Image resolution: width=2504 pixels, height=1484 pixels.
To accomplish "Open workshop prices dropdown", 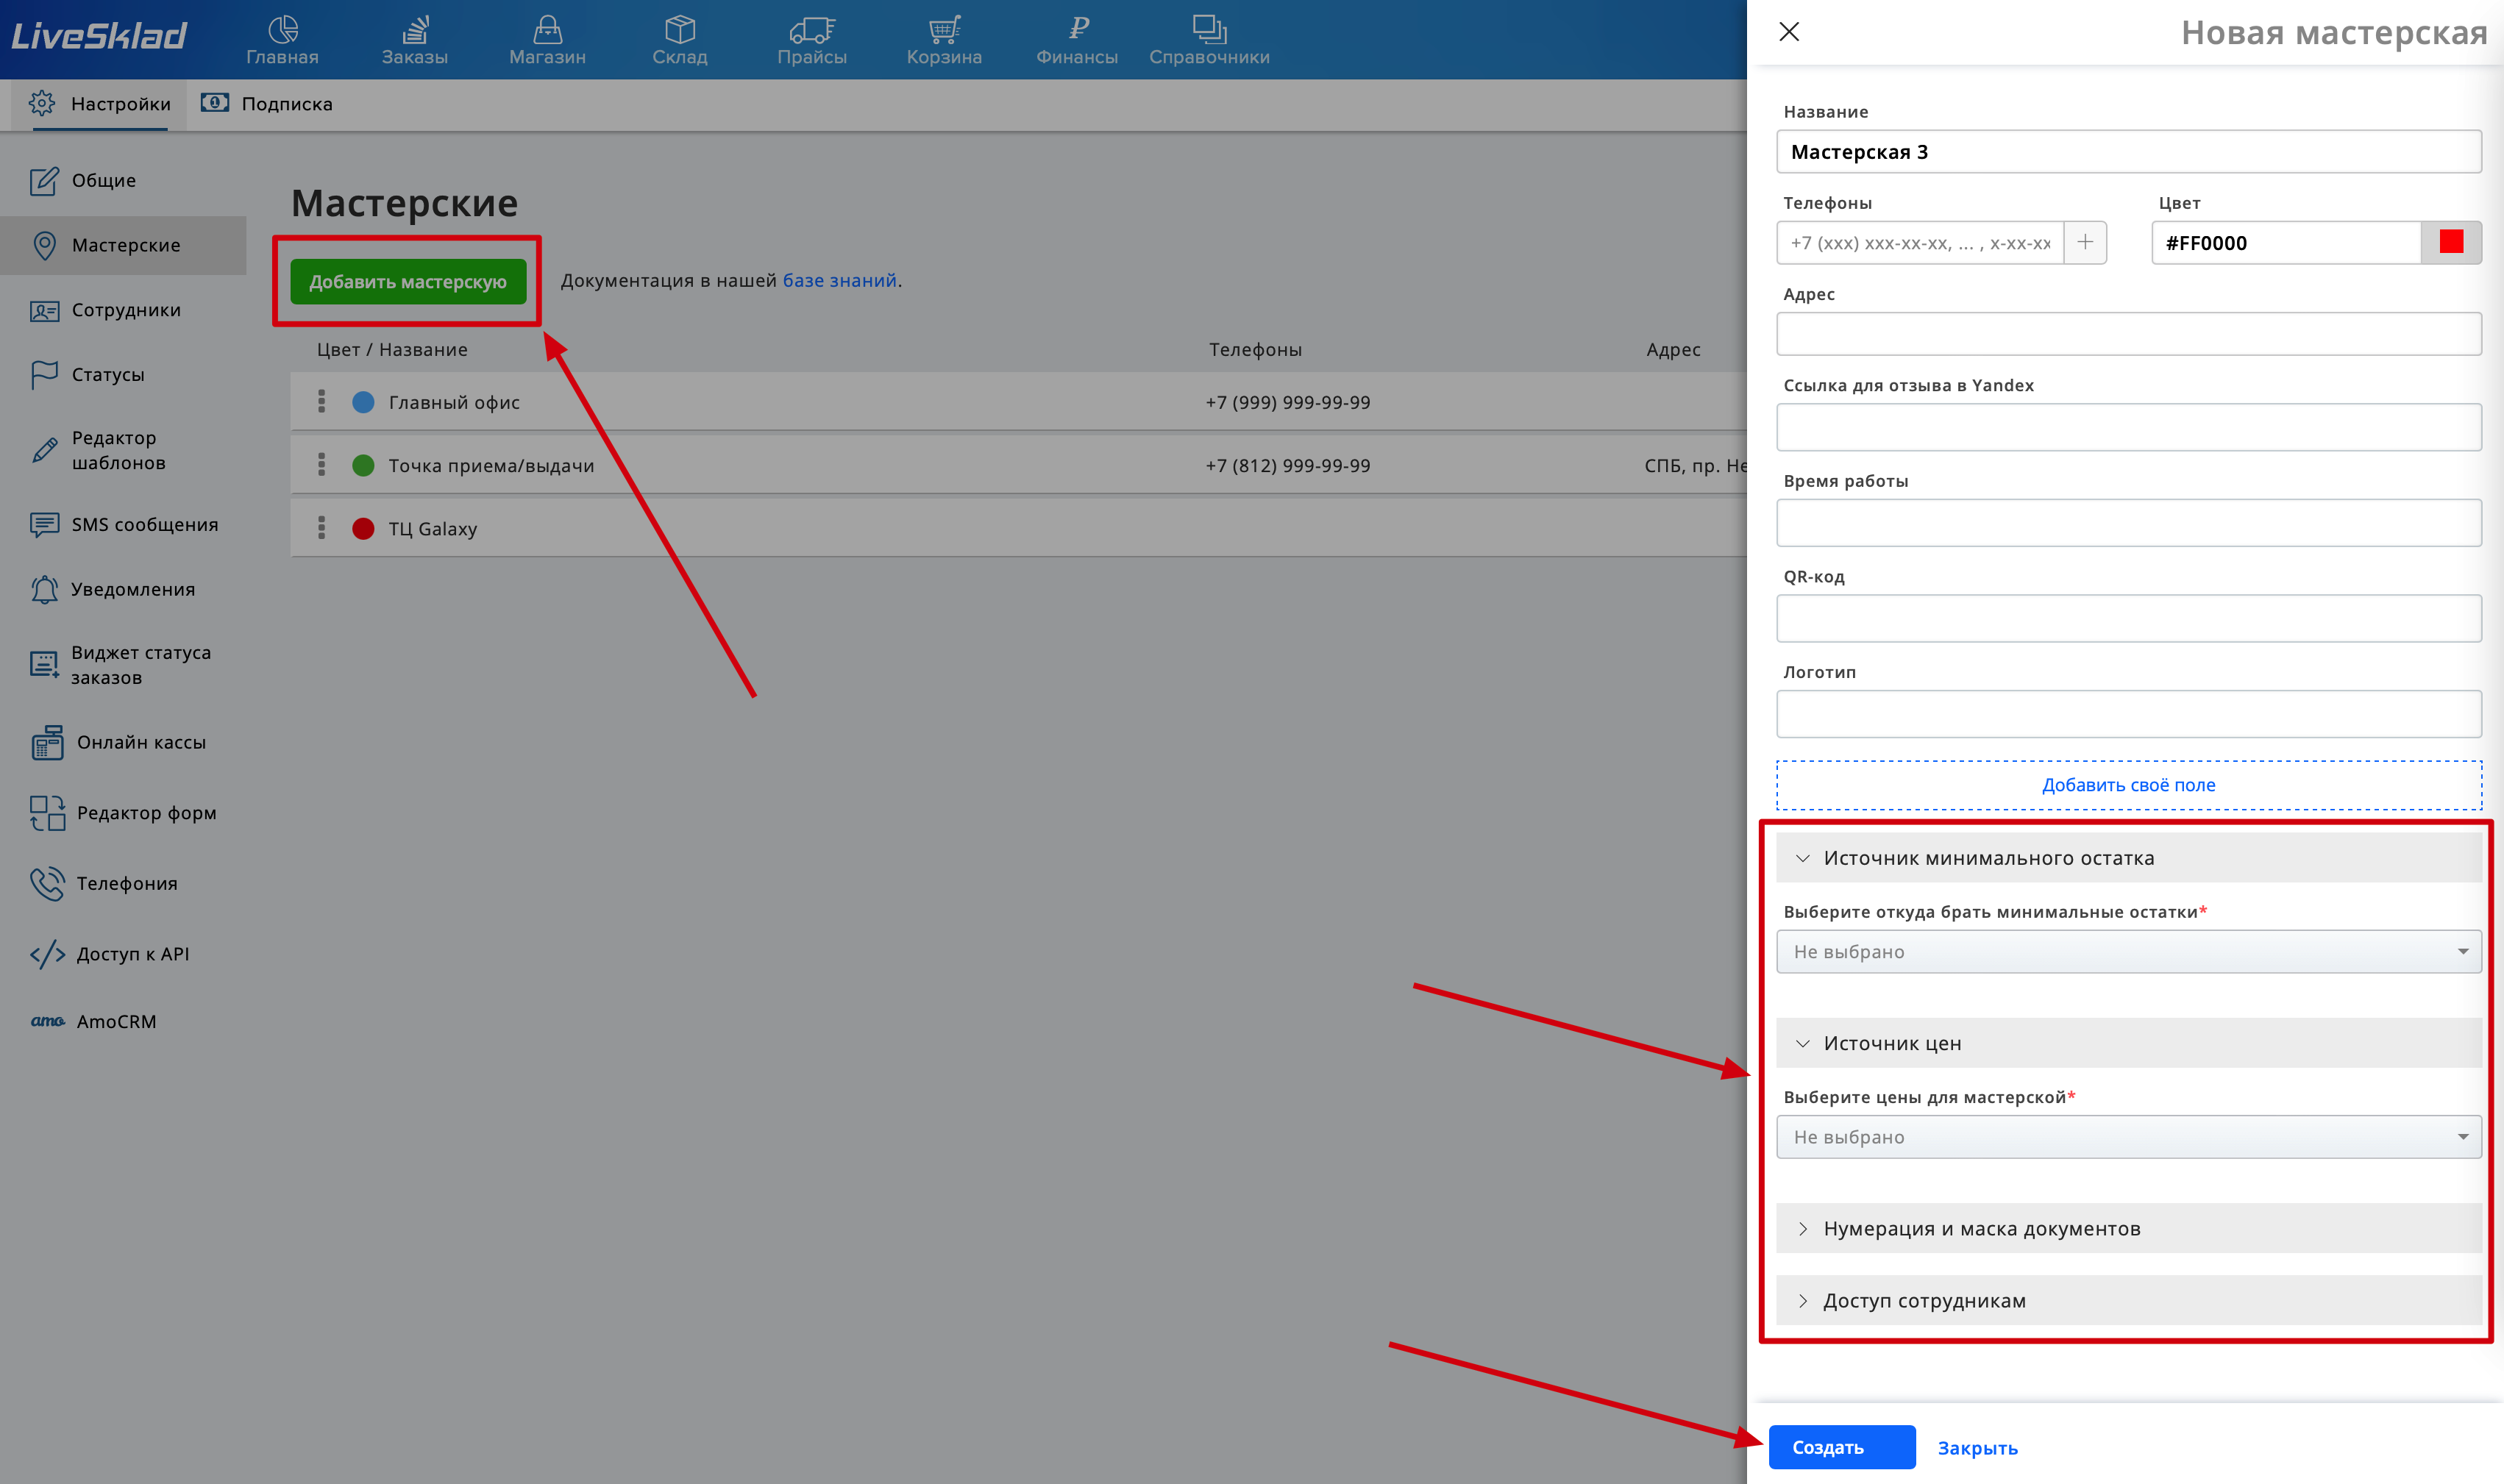I will 2128,1137.
